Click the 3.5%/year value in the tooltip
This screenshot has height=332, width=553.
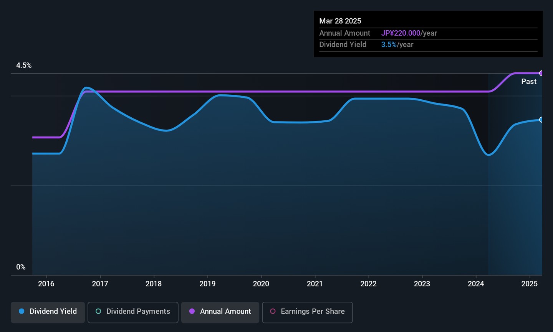(397, 45)
